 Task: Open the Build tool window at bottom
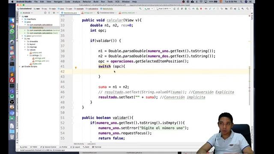click(86, 147)
